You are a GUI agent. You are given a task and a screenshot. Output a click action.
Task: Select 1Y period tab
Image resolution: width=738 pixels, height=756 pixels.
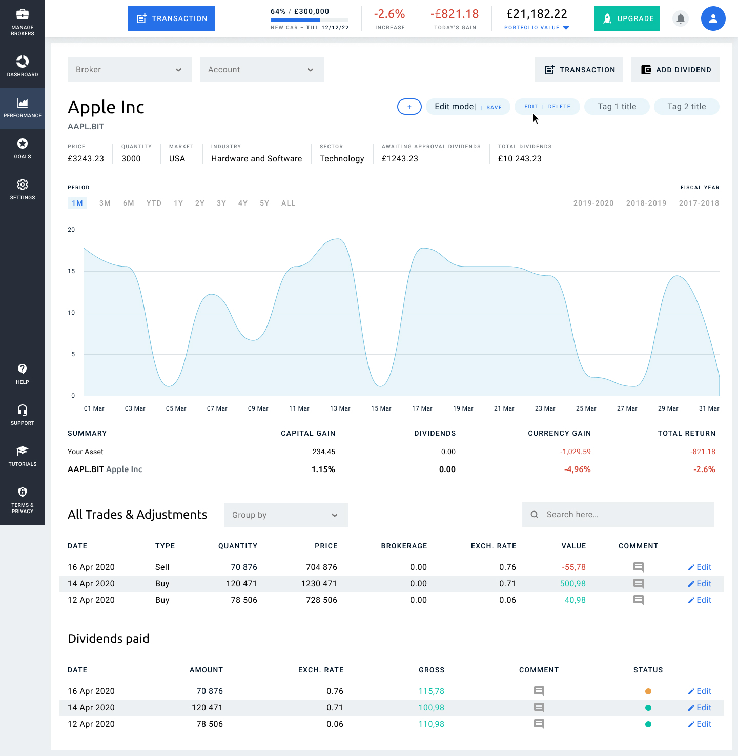pos(178,203)
